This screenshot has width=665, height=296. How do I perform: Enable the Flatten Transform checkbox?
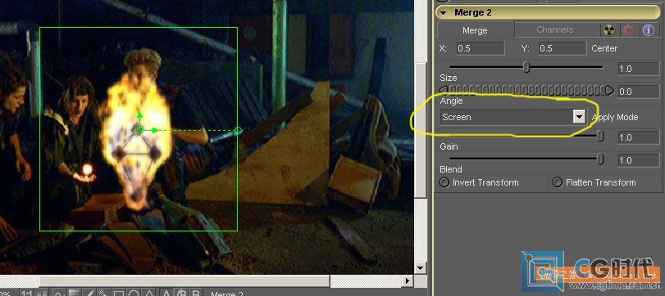[557, 182]
